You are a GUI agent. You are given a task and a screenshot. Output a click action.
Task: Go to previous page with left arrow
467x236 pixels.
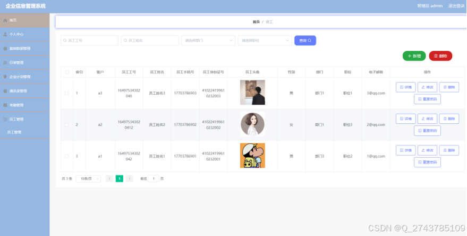point(109,179)
